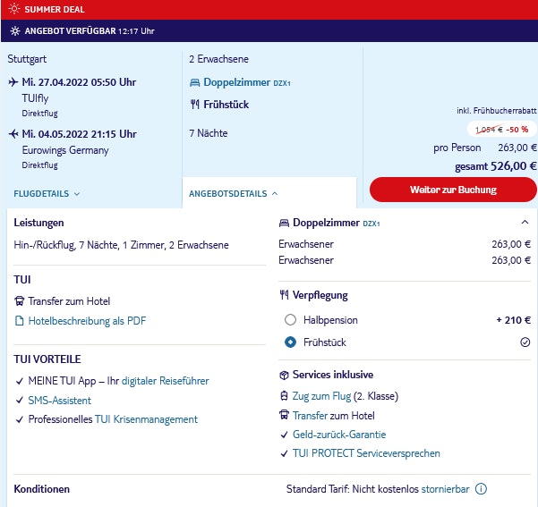This screenshot has width=538, height=507.
Task: Click the checkmark circle on Frühstück row
Action: (525, 342)
